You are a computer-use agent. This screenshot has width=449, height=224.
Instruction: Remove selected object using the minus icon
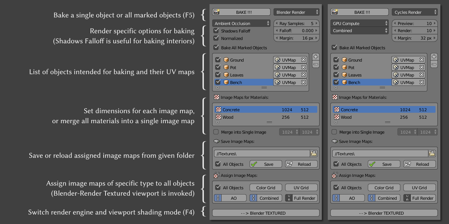click(316, 65)
